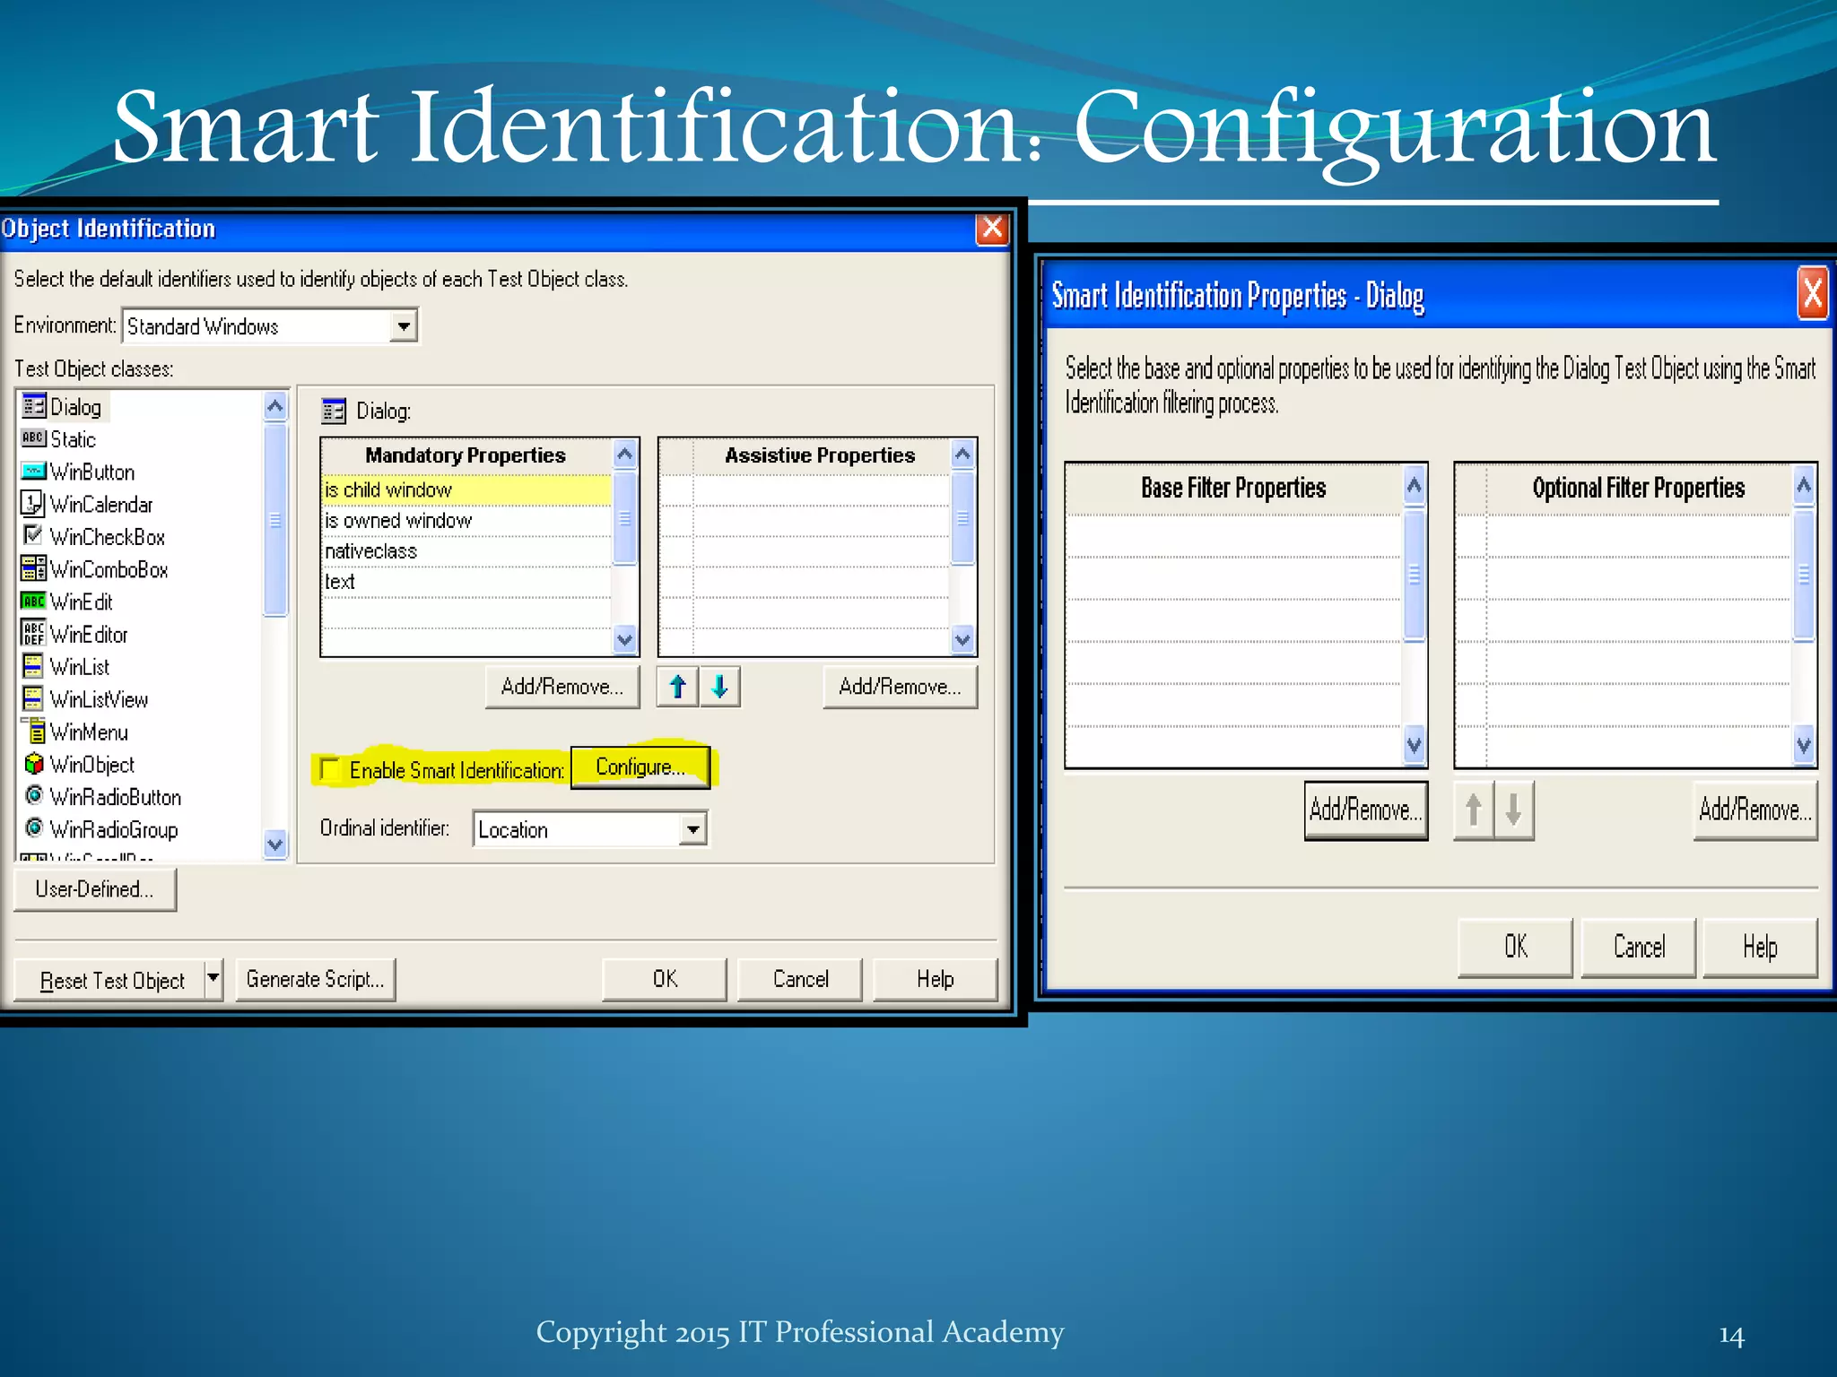The height and width of the screenshot is (1377, 1837).
Task: Move assistive property down with blue arrow
Action: pyautogui.click(x=719, y=687)
